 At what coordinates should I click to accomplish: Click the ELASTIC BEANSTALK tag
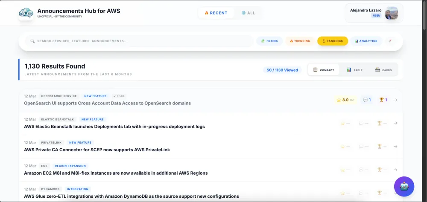(58, 119)
